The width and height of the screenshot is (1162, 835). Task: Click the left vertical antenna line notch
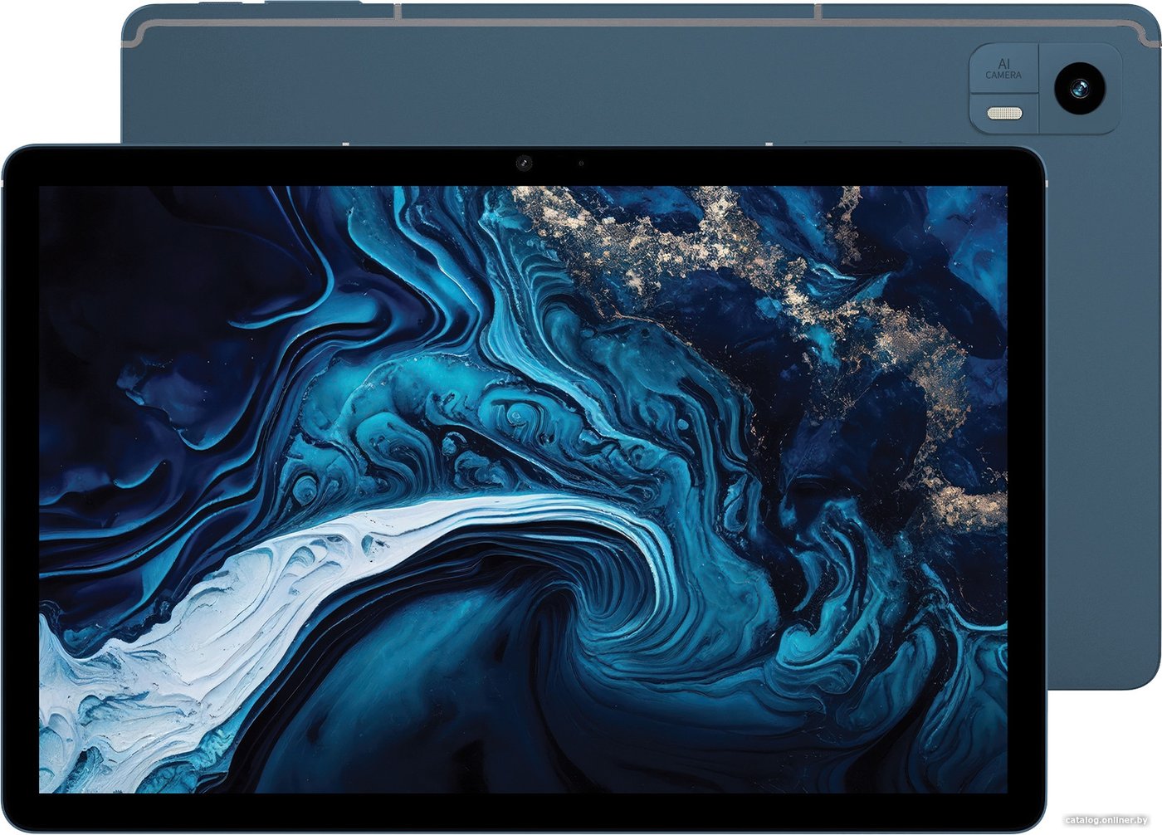(x=398, y=12)
